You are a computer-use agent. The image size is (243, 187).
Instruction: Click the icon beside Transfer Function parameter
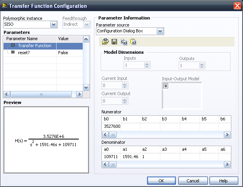(13, 46)
